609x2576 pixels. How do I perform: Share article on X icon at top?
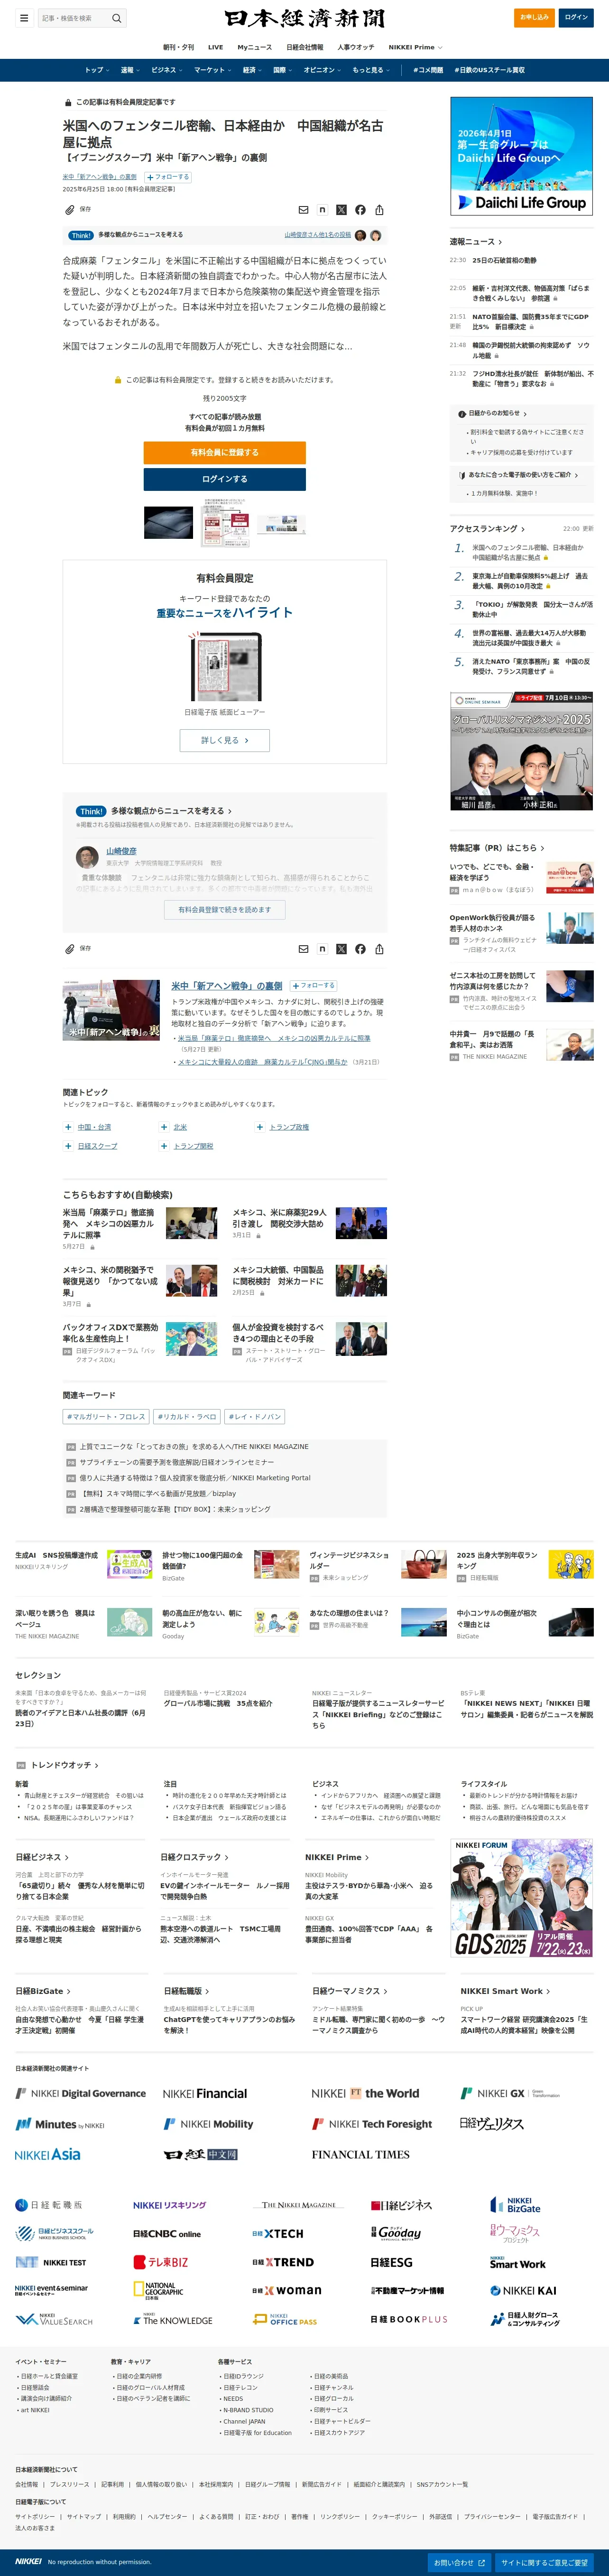pyautogui.click(x=341, y=210)
